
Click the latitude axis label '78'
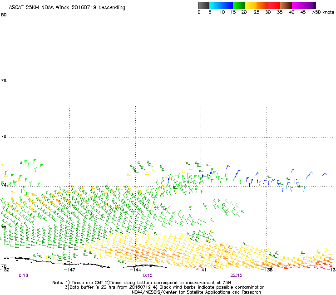pyautogui.click(x=4, y=80)
